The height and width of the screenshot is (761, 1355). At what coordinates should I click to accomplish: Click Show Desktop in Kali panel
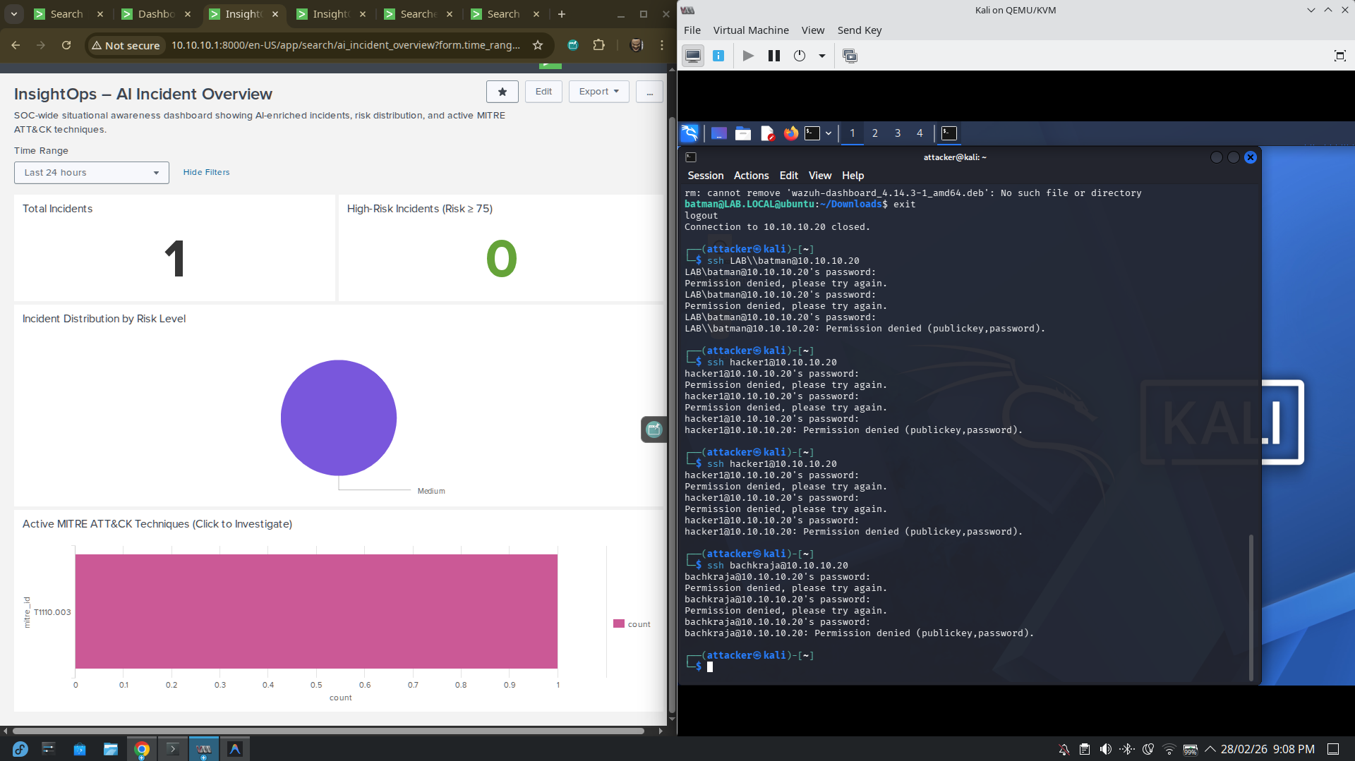718,133
